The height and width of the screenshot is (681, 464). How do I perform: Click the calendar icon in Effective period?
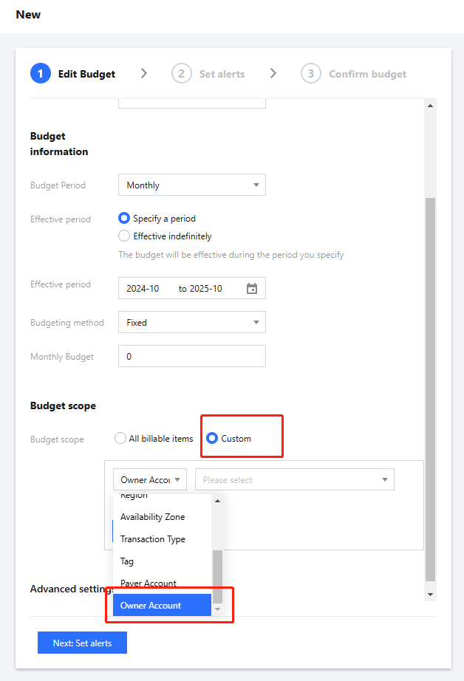(x=252, y=289)
